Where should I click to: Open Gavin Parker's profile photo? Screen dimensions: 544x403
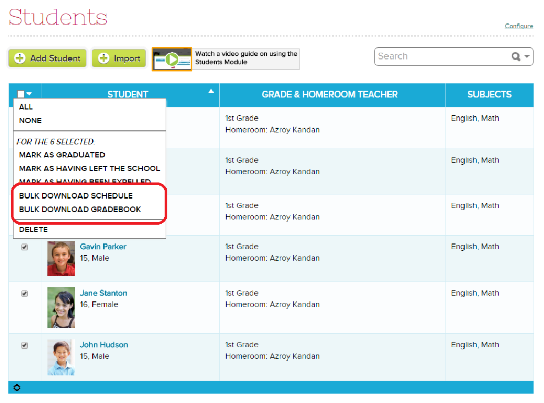[61, 258]
